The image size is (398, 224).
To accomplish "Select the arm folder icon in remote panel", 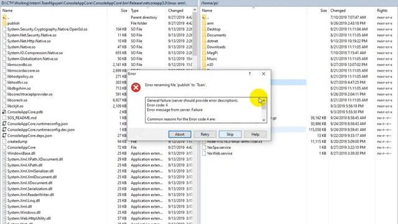I will pos(204,23).
